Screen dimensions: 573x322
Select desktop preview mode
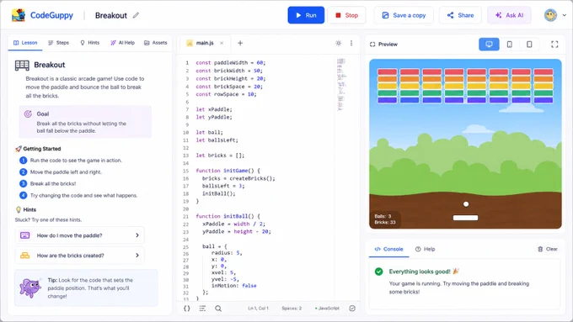[489, 44]
